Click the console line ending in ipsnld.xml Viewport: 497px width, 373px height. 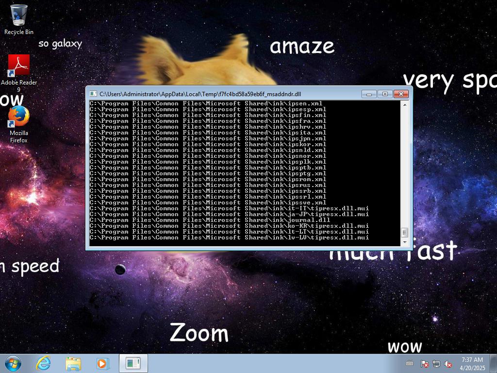(208, 150)
